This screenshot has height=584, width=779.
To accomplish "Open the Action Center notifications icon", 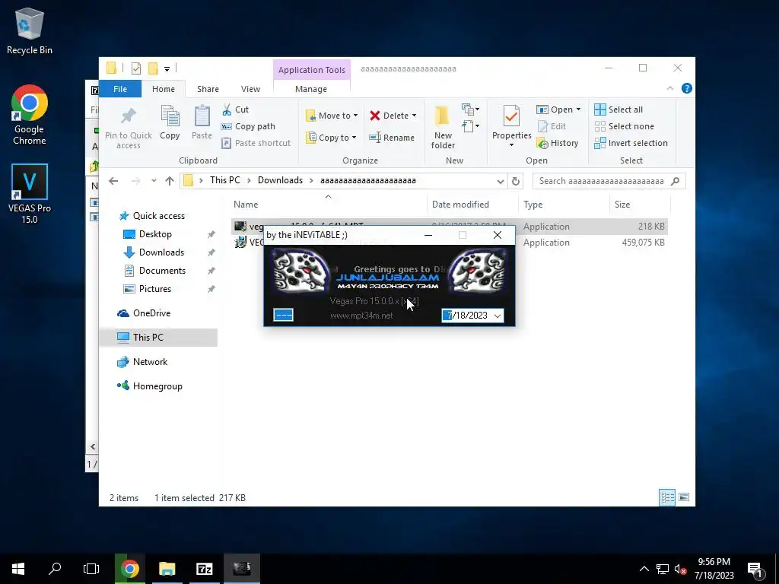I will click(755, 569).
